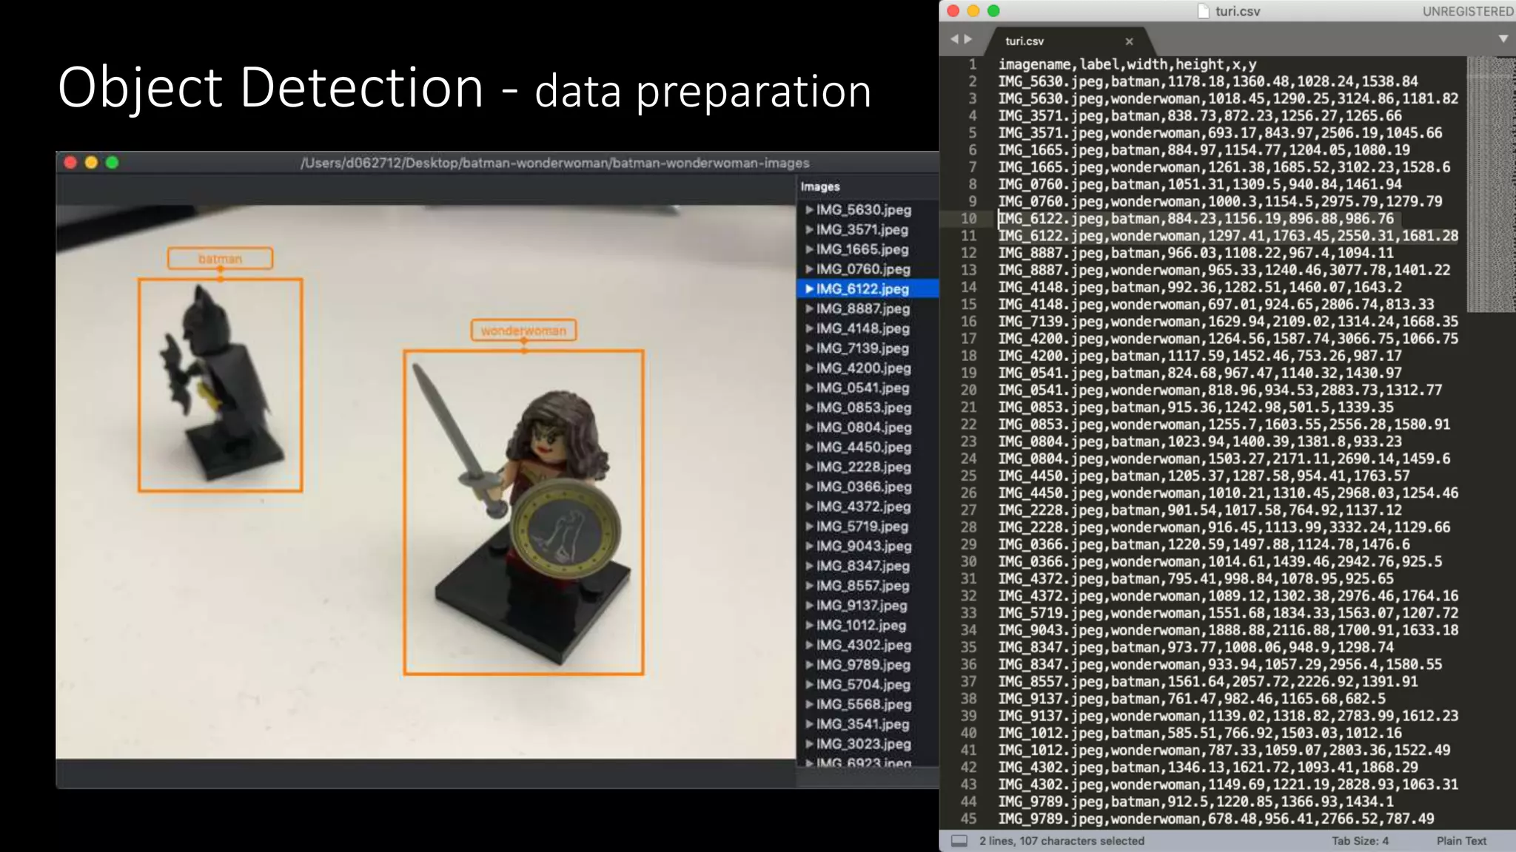1516x852 pixels.
Task: Switch to the turi.csv tab
Action: (1024, 41)
